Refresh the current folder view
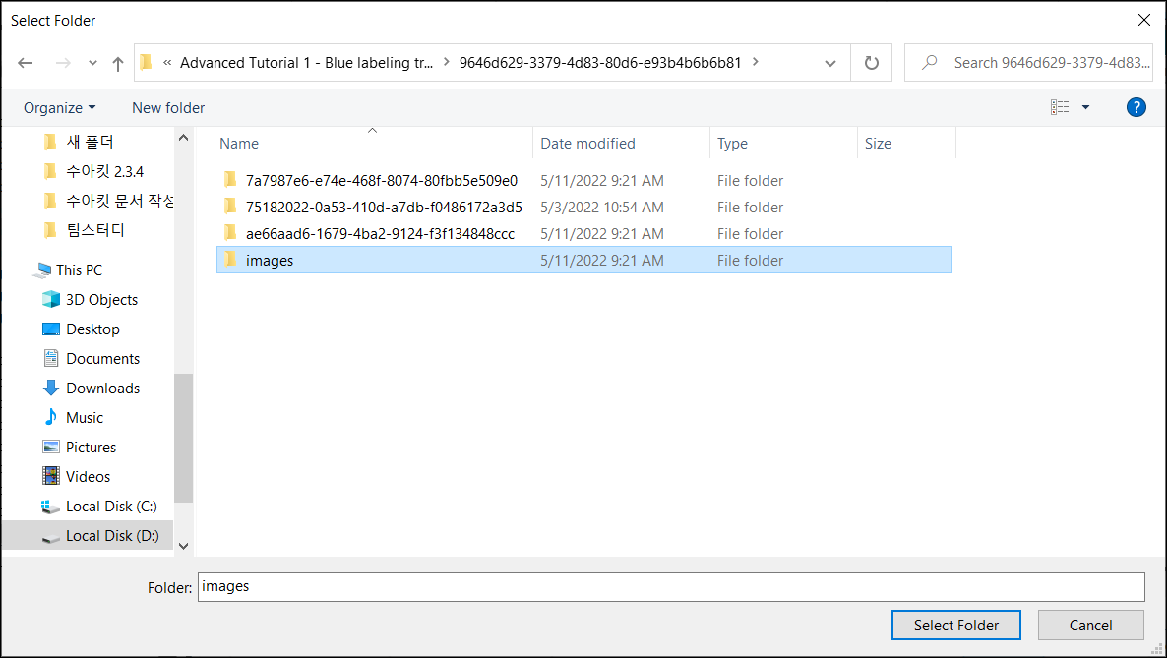The image size is (1167, 658). [871, 63]
